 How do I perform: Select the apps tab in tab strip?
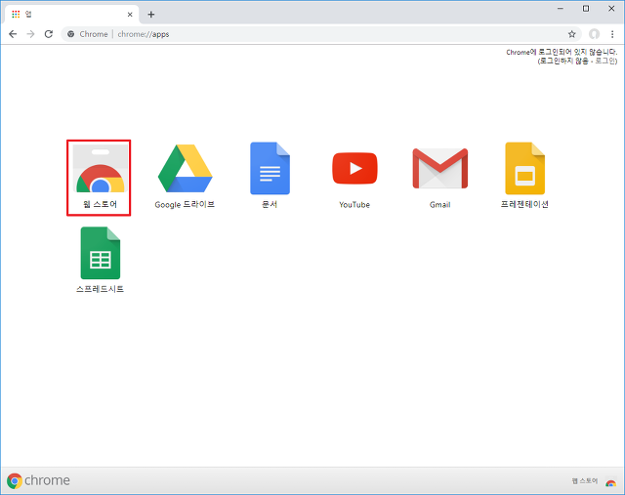[x=71, y=15]
